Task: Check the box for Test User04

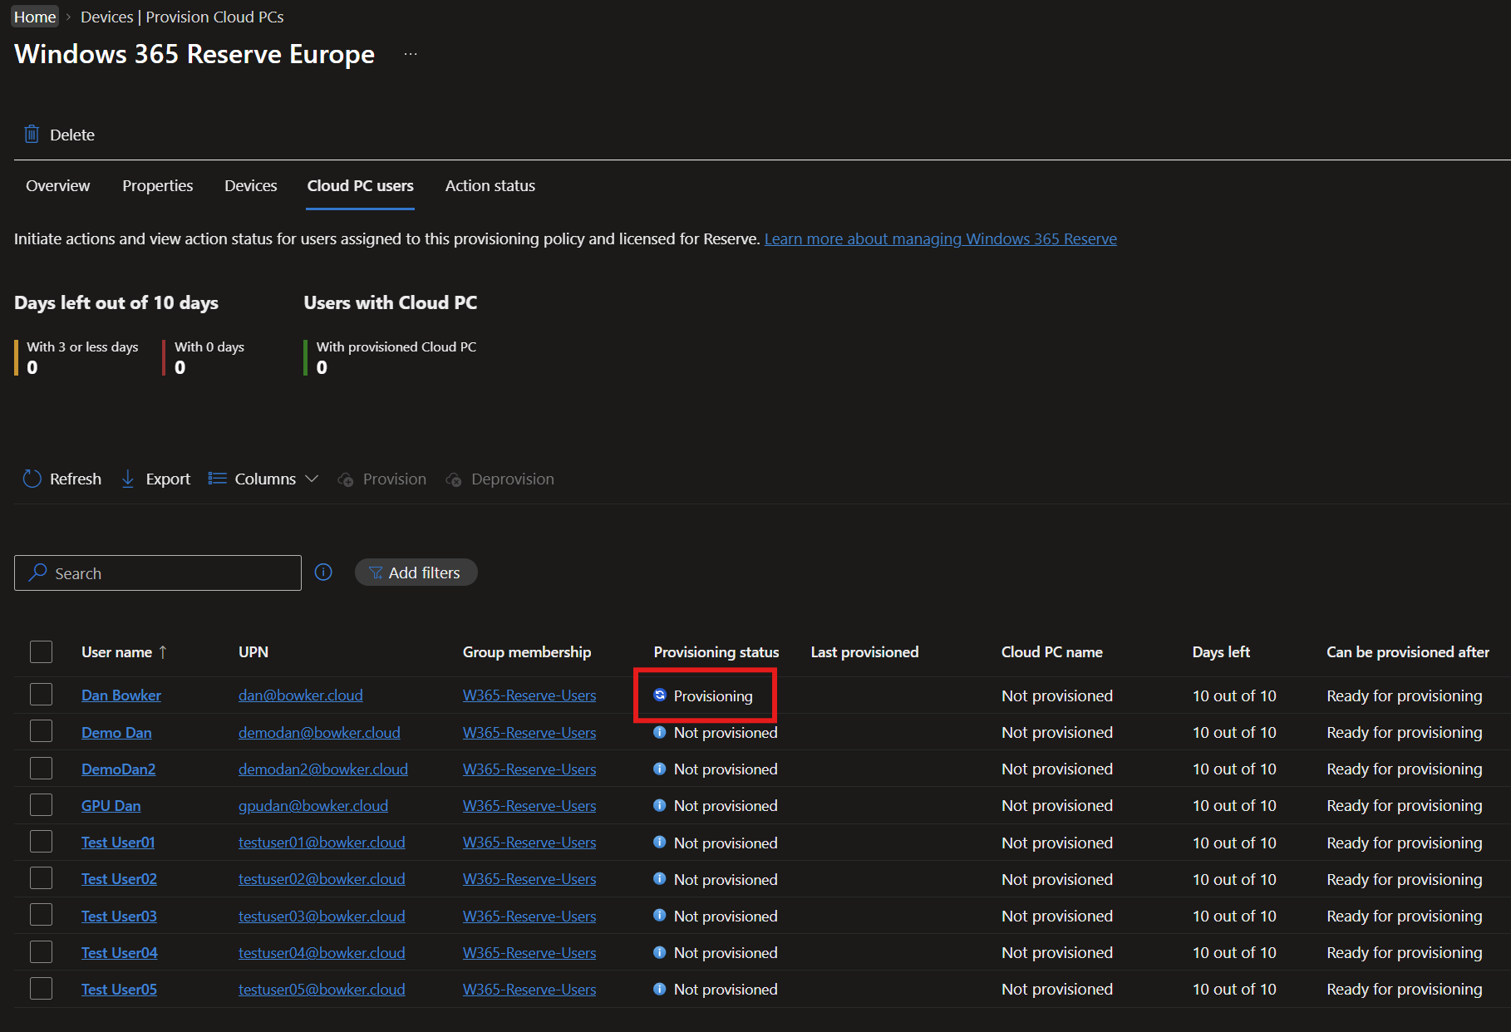Action: click(x=41, y=951)
